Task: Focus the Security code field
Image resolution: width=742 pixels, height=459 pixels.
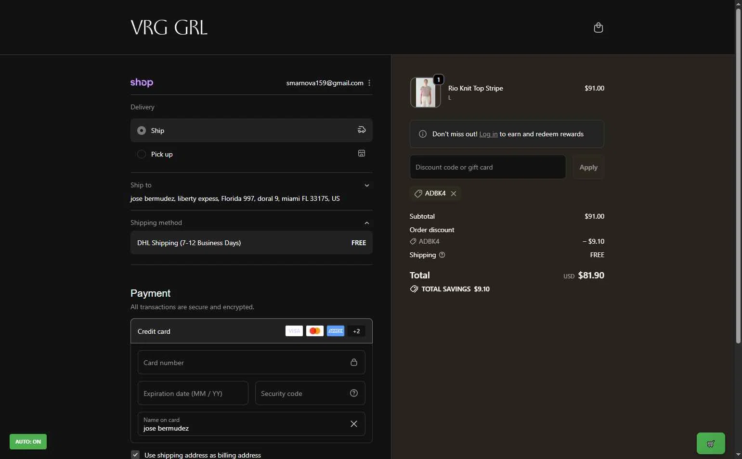Action: point(310,393)
